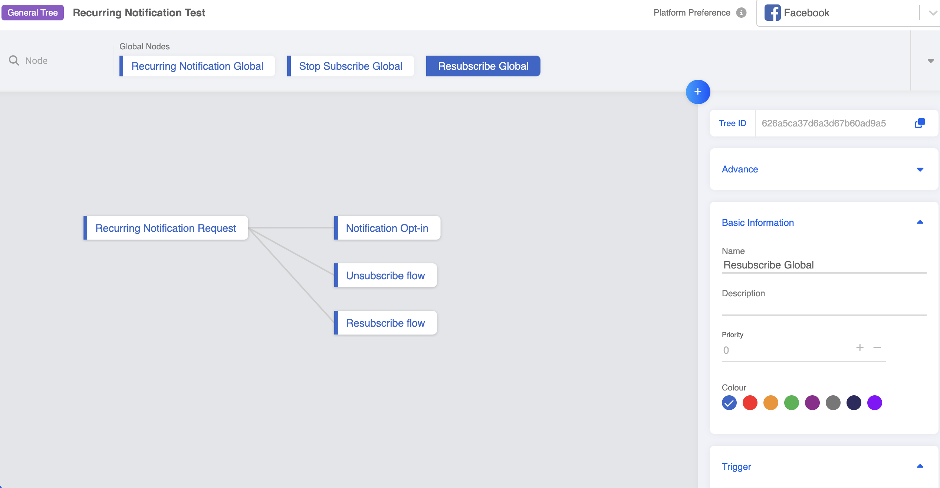Copy the Tree ID with the copy icon
The width and height of the screenshot is (940, 488).
coord(920,123)
